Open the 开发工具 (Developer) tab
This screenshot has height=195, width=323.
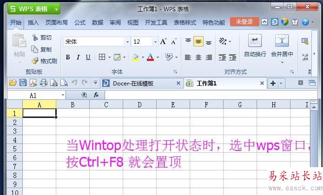coord(156,22)
